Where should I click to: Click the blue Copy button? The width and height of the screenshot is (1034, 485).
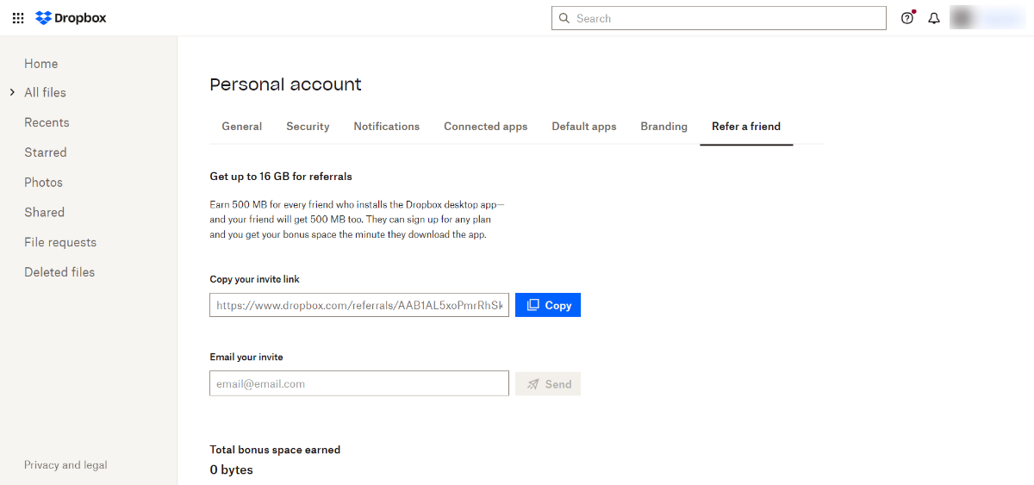point(548,305)
